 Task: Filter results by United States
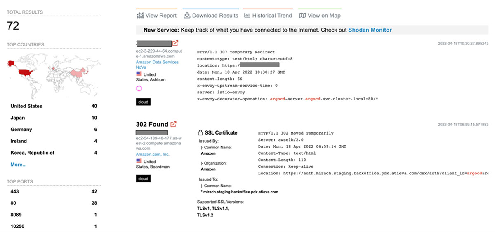pyautogui.click(x=26, y=106)
